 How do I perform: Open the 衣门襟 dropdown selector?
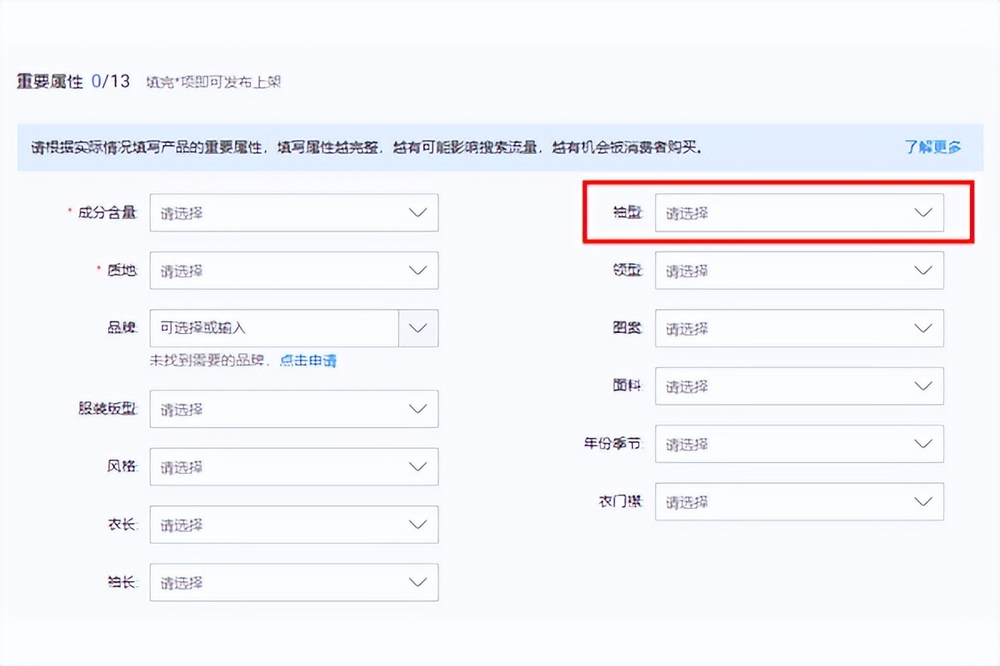(798, 501)
